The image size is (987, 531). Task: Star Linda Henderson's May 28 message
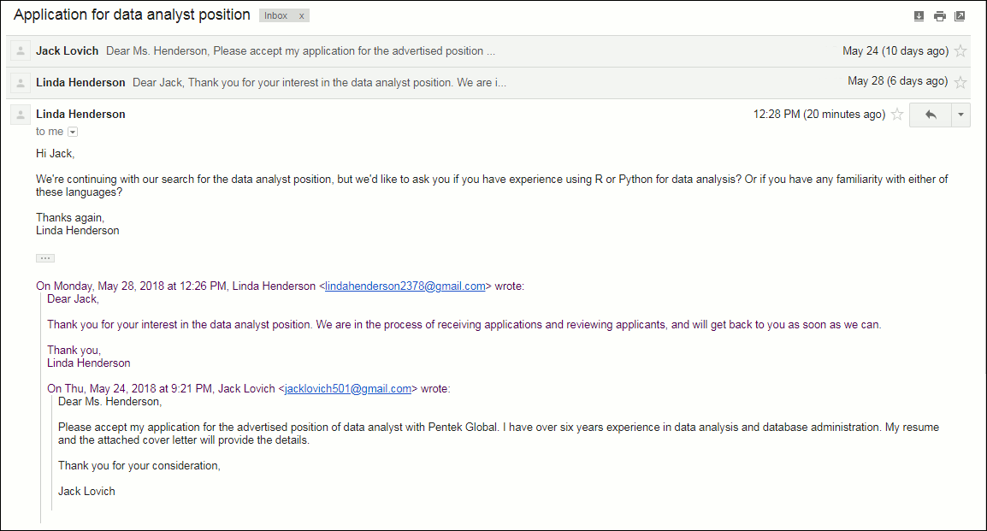click(960, 82)
